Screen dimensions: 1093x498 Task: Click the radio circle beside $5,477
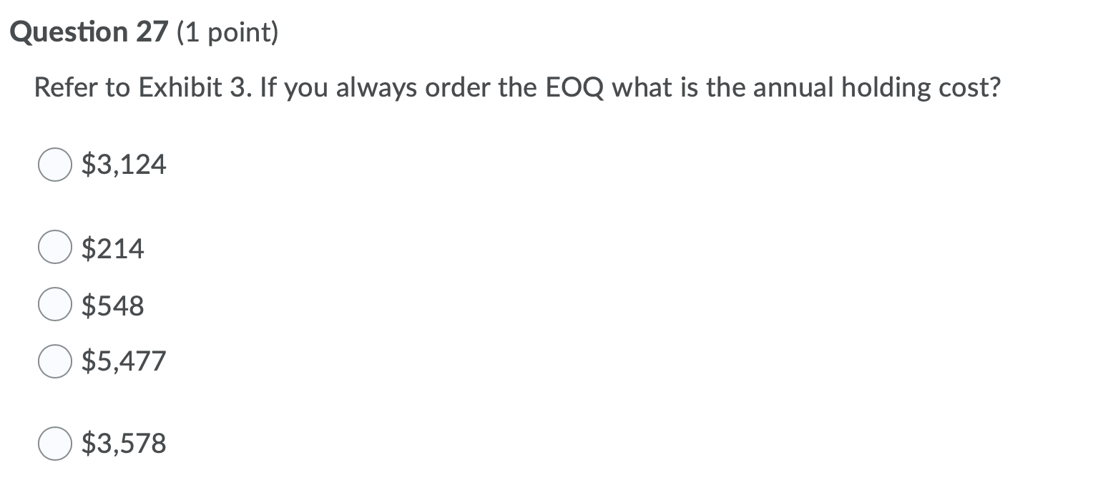coord(54,361)
